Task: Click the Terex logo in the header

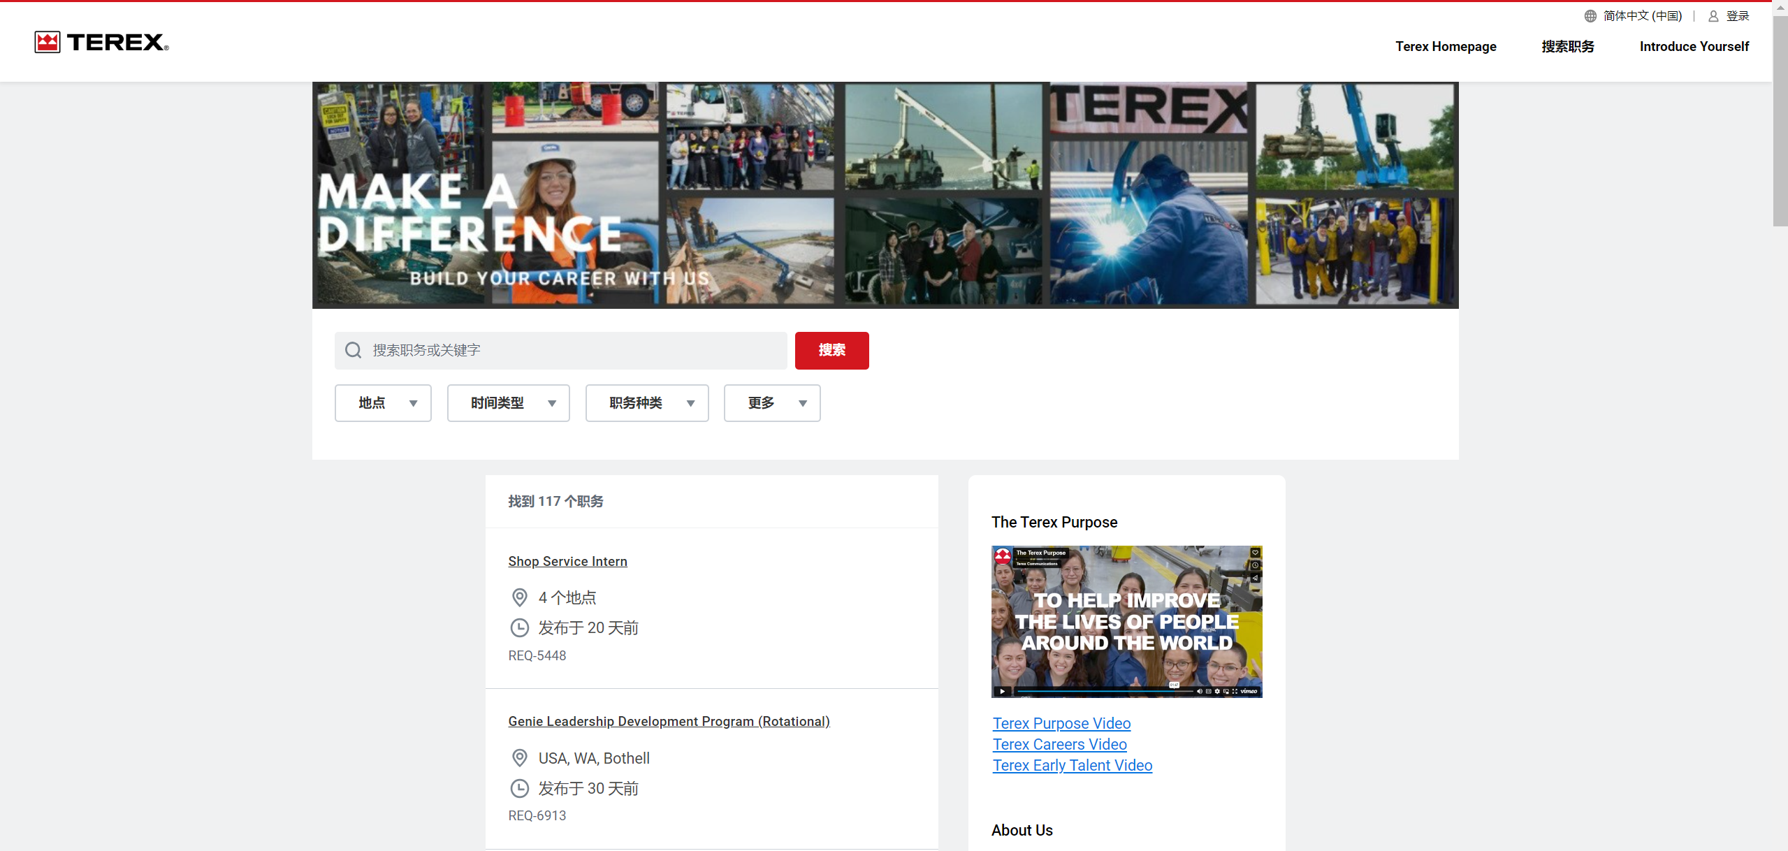Action: (x=101, y=42)
